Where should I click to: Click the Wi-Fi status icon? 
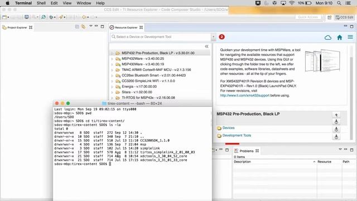[292, 3]
